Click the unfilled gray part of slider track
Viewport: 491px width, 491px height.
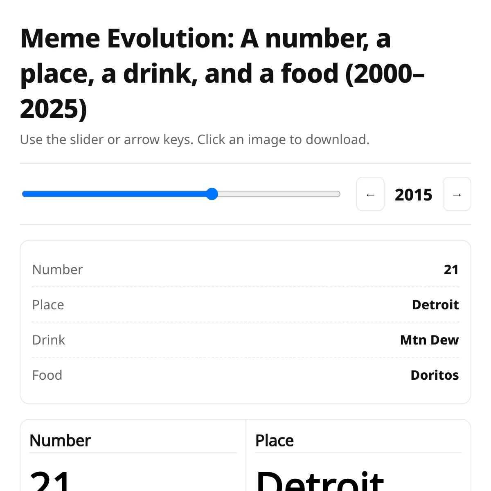tap(278, 194)
